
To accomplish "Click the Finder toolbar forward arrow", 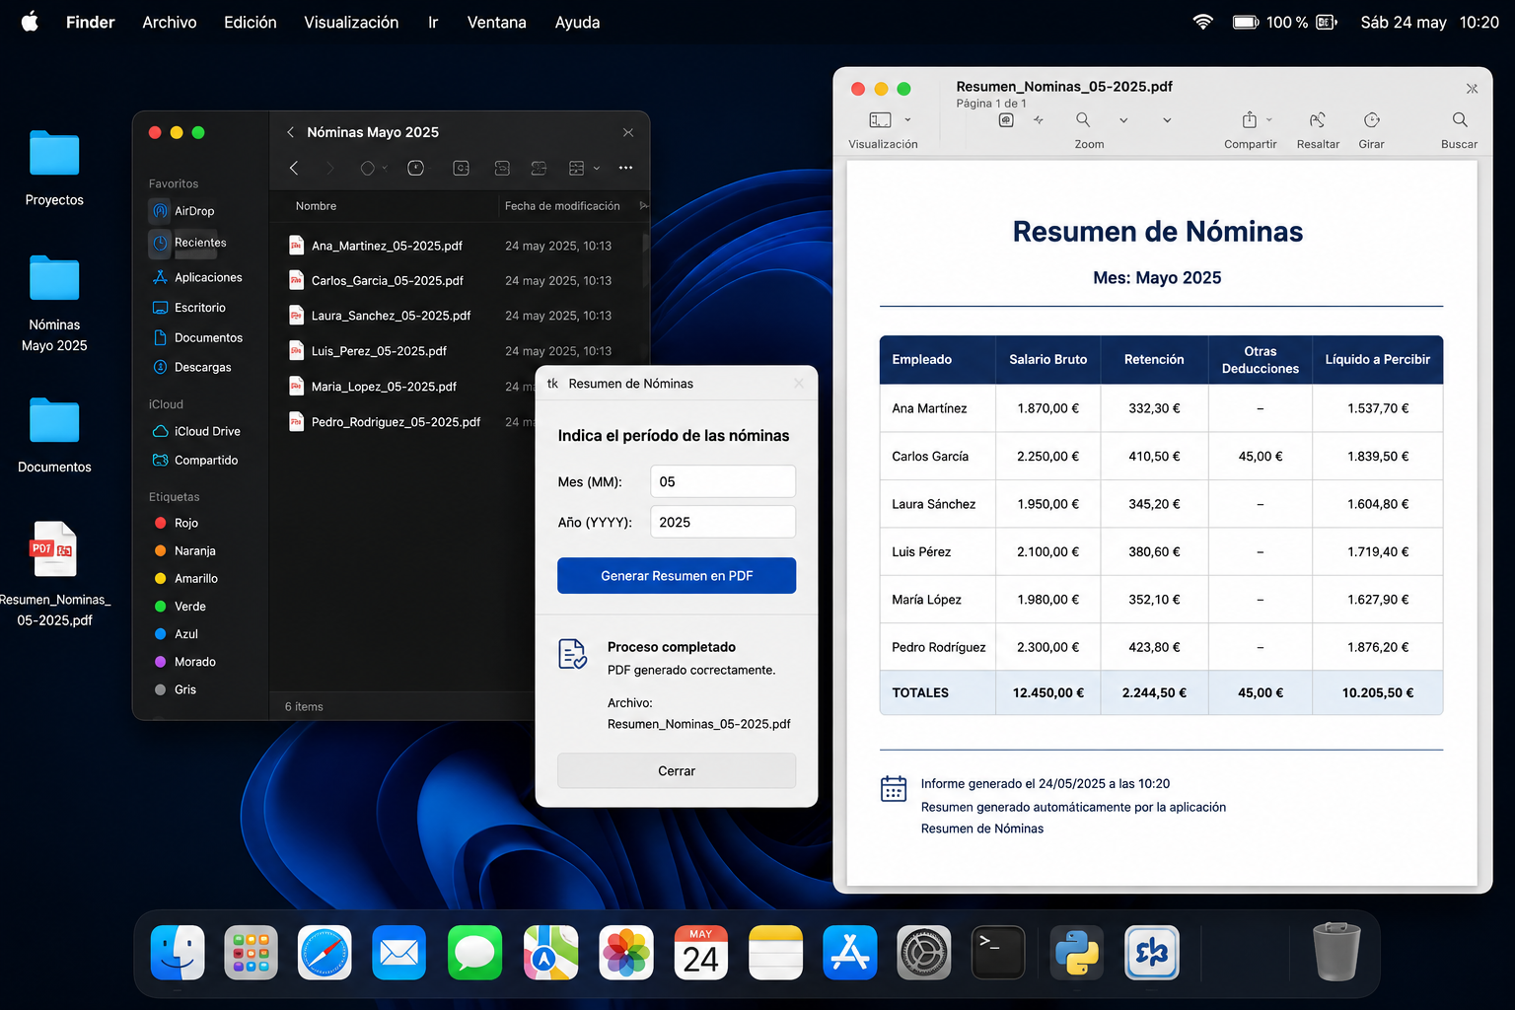I will (329, 169).
